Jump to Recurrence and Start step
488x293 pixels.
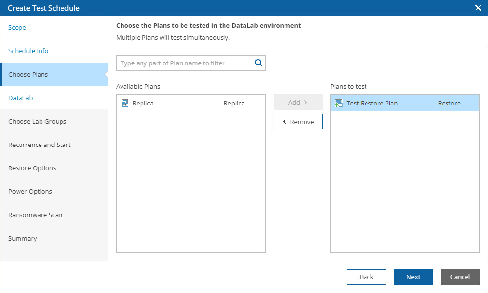(x=40, y=145)
